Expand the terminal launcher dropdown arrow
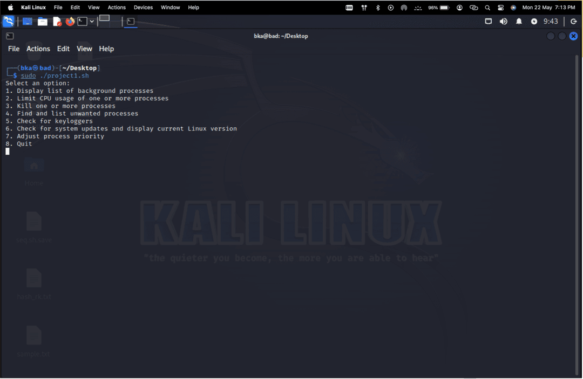The image size is (583, 379). tap(92, 22)
